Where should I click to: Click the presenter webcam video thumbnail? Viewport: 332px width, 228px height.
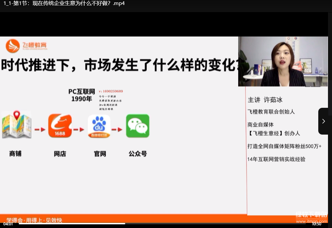(x=283, y=62)
